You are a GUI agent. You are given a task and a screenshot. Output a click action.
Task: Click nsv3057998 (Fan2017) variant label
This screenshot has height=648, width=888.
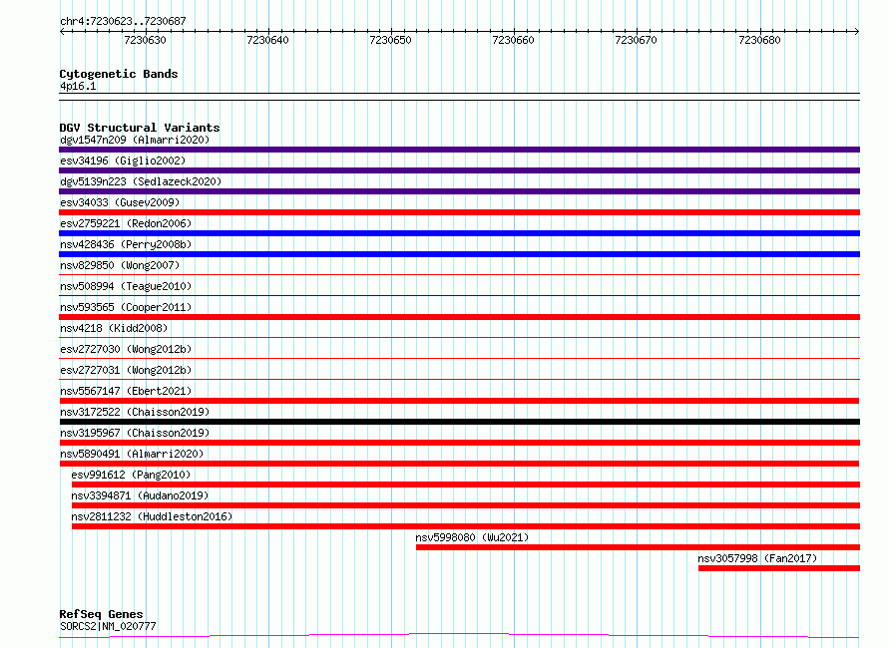tap(757, 558)
